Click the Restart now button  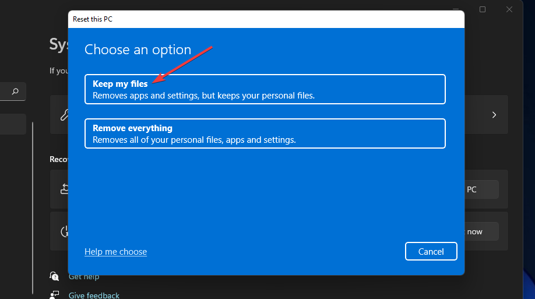coord(481,231)
